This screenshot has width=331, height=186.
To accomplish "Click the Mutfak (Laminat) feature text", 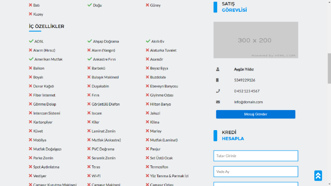I will point(164,140).
